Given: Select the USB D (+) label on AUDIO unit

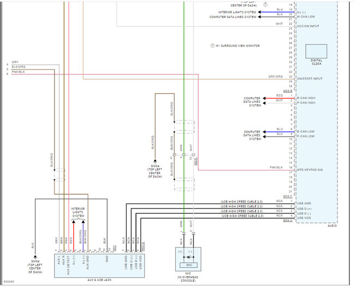Looking at the screenshot, I should point(304,209).
